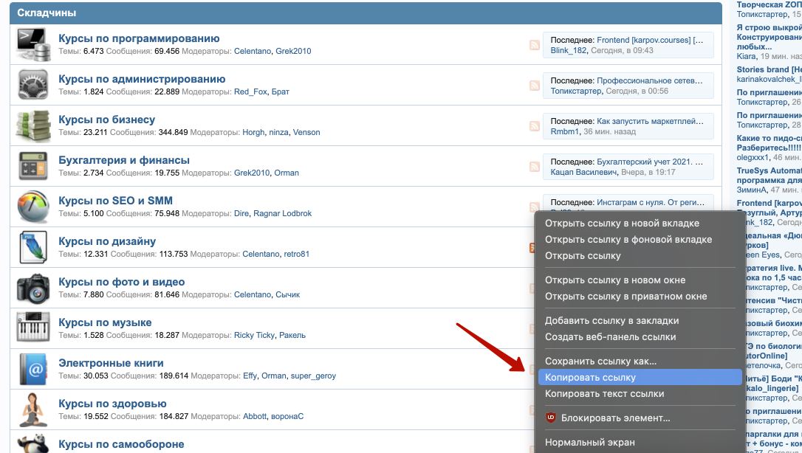Click the money stack icon for Курсы по бизнесу

pyautogui.click(x=32, y=125)
